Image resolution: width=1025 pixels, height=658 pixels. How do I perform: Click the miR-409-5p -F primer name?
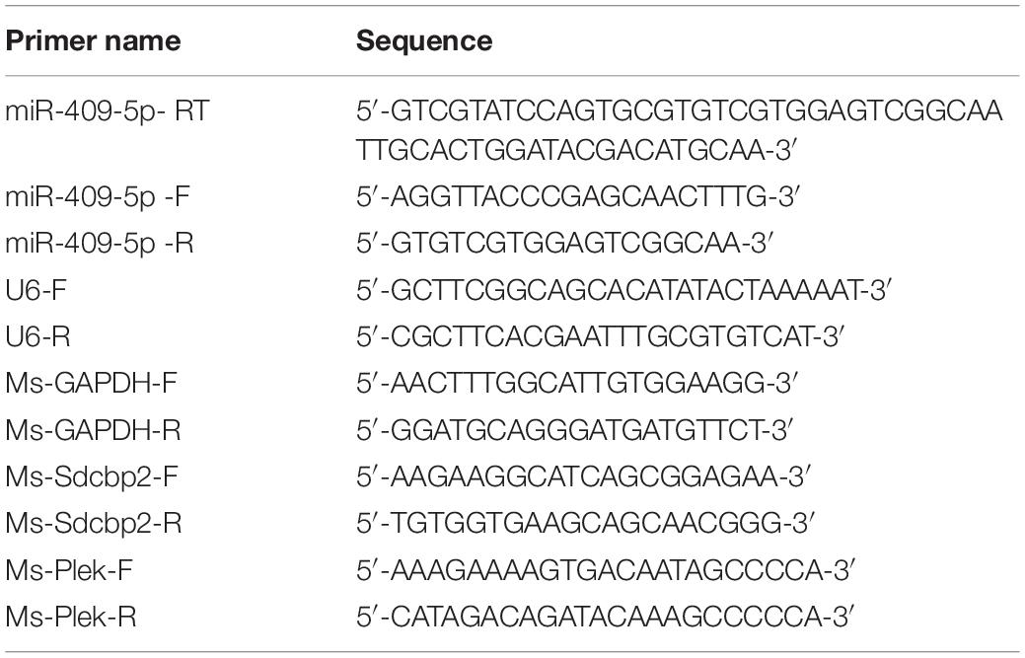click(x=98, y=196)
